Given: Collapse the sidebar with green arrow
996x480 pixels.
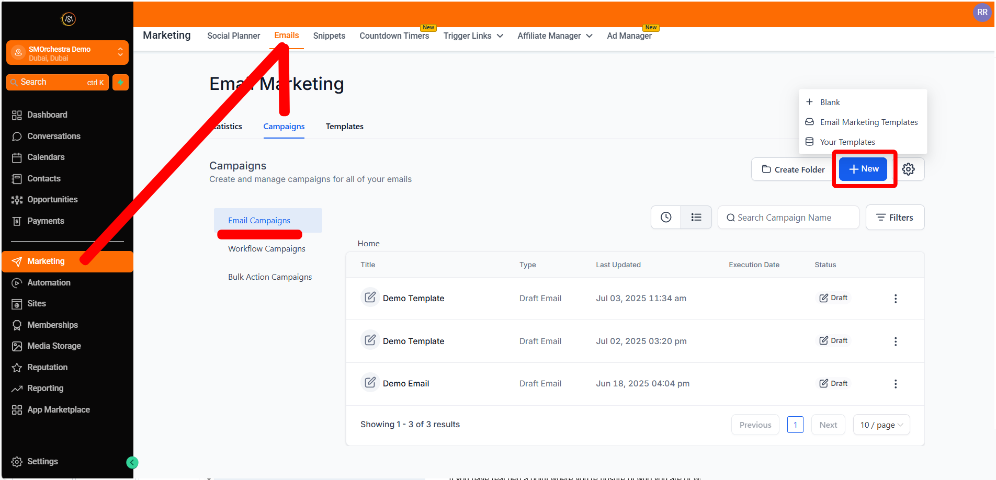Looking at the screenshot, I should pyautogui.click(x=132, y=462).
